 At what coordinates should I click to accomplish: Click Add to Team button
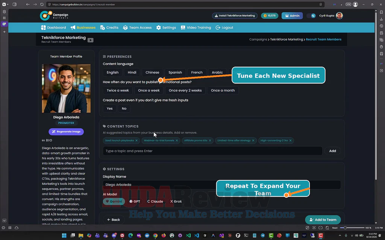tap(323, 220)
